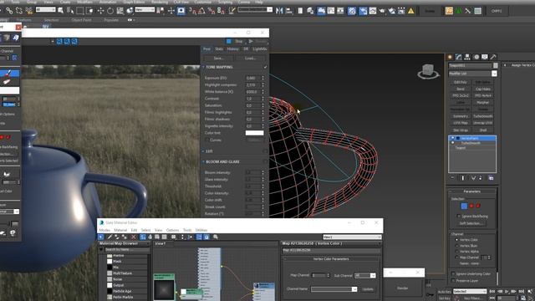
Task: Click the Align tool icon
Action: 289,11
